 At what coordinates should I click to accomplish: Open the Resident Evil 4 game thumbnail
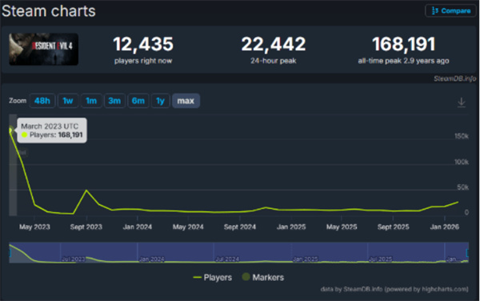click(43, 49)
